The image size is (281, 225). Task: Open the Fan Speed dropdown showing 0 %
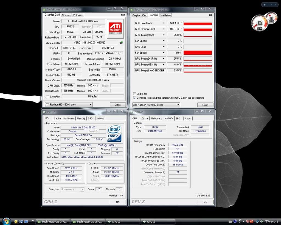click(x=164, y=41)
